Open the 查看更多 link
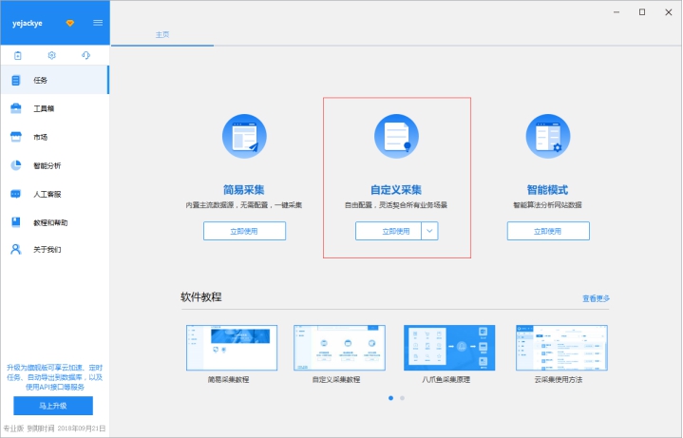 pyautogui.click(x=596, y=298)
